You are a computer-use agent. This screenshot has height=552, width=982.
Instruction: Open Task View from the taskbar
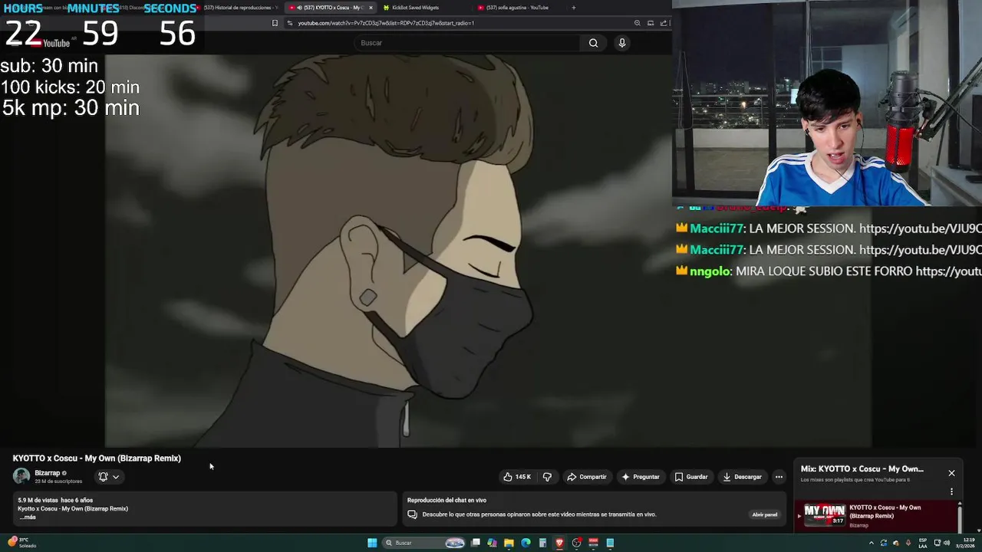click(476, 543)
